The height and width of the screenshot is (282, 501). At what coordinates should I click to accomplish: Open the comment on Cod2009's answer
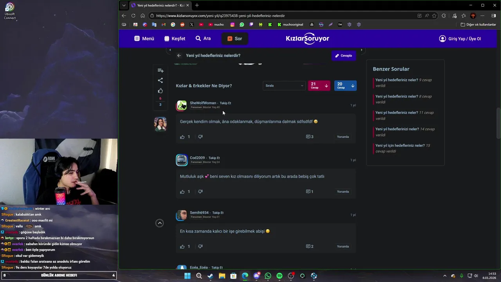click(310, 192)
